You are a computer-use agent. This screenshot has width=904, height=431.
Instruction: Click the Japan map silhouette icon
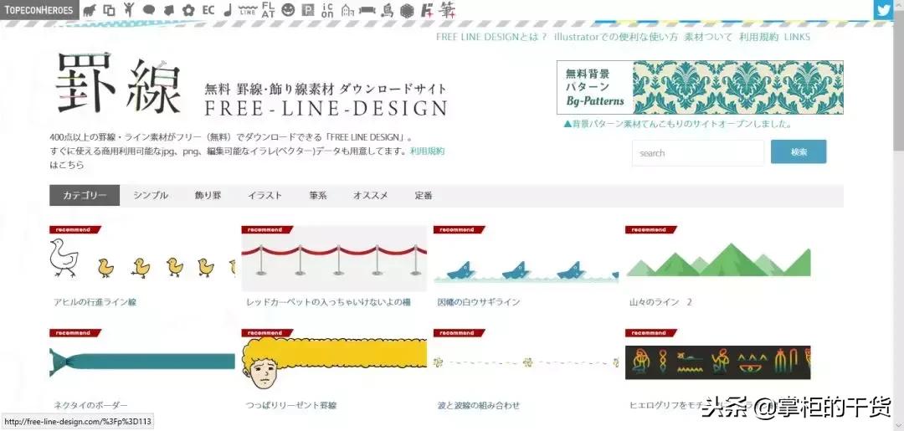(x=168, y=10)
